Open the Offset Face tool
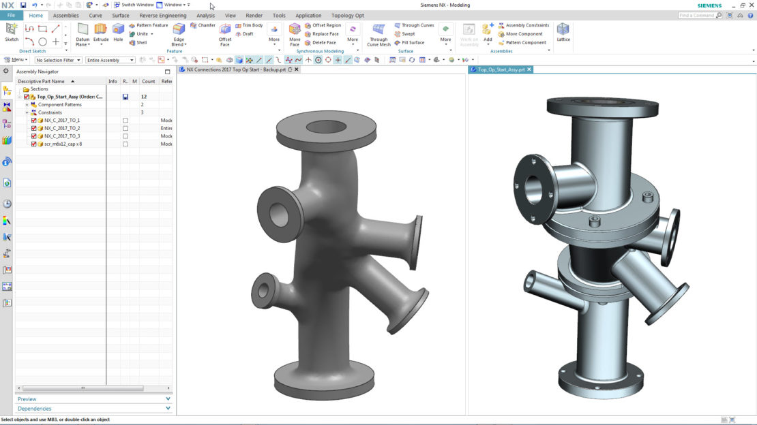The width and height of the screenshot is (757, 425). (x=225, y=32)
